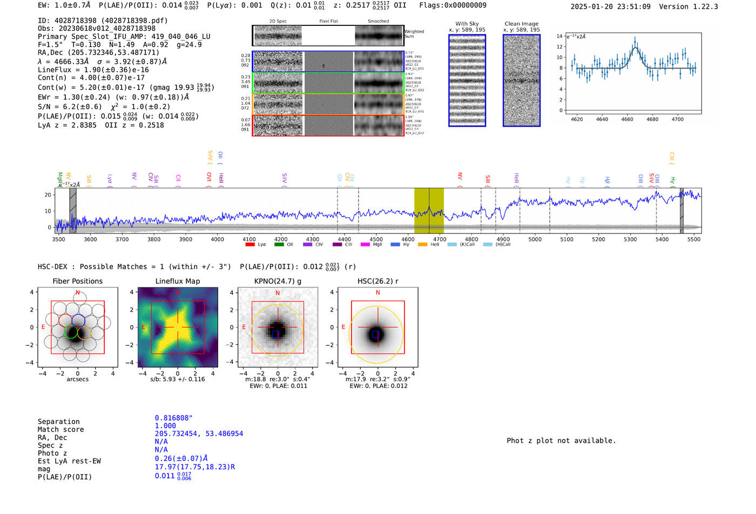The height and width of the screenshot is (514, 756).
Task: Select the Weighted Sum 2D Spec cutout
Action: coord(278,36)
